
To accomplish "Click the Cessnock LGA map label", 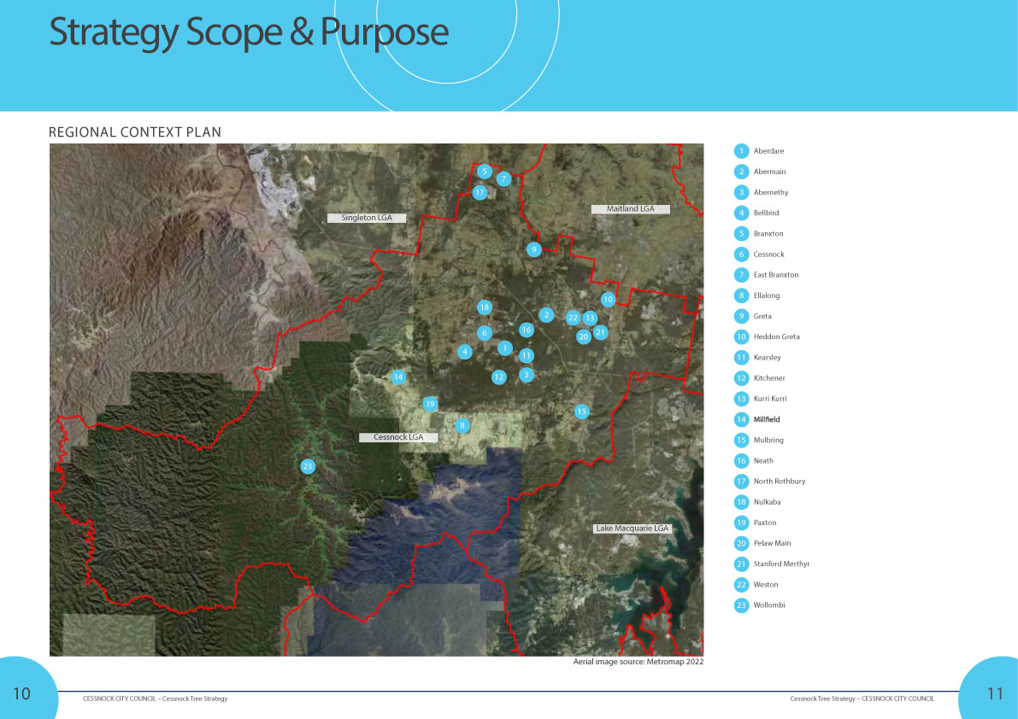I will click(x=398, y=437).
